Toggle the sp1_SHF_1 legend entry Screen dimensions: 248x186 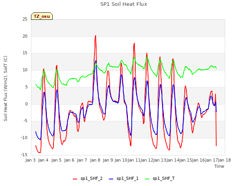tap(124, 179)
